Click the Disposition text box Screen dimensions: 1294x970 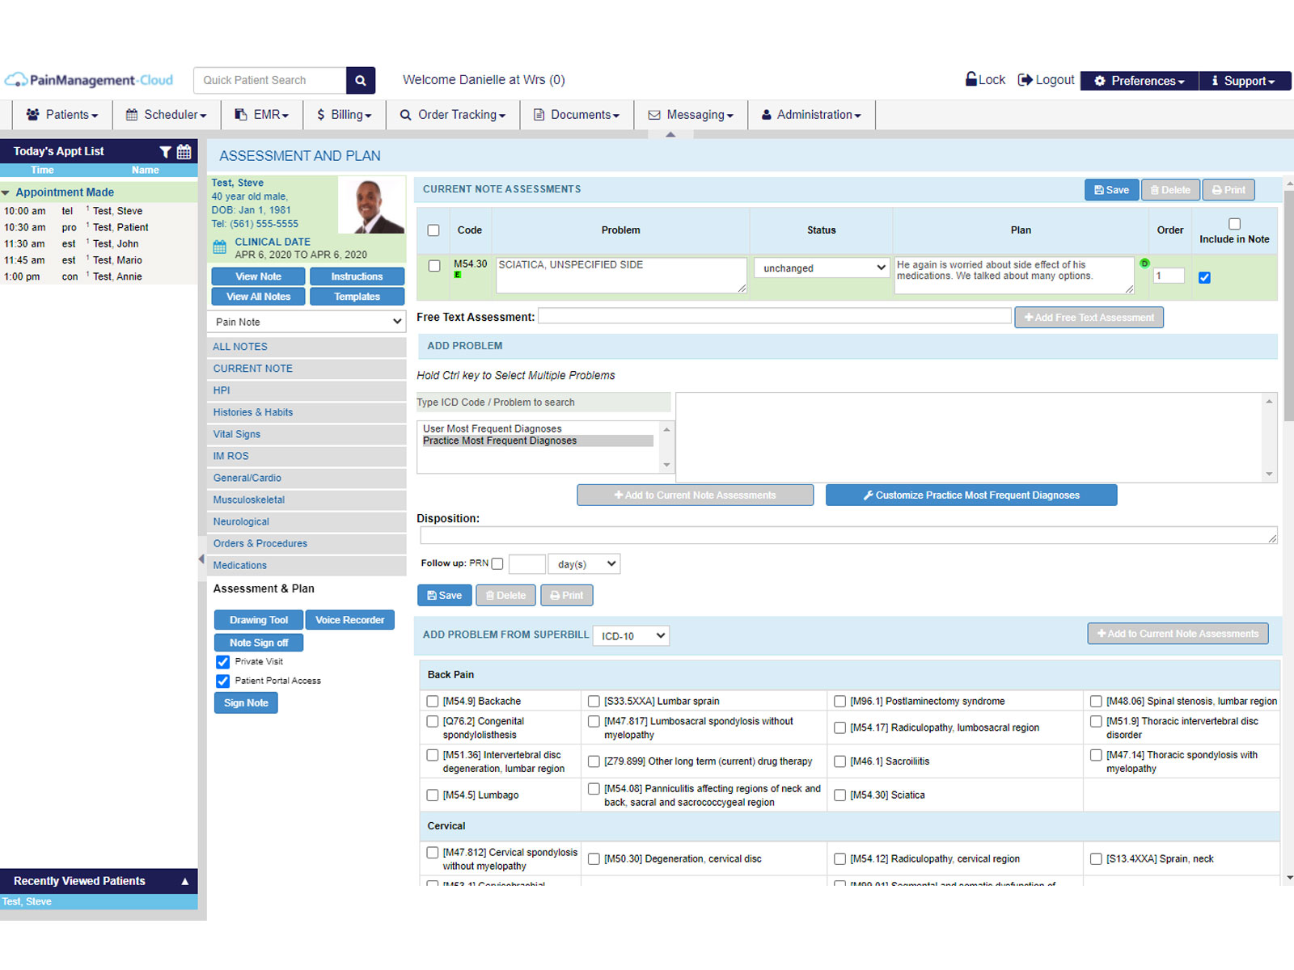(x=848, y=535)
